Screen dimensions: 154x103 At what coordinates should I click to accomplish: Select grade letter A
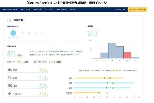(22, 33)
